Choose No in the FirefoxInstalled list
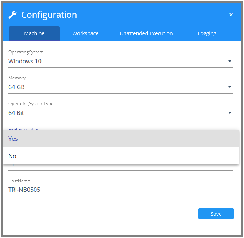Image resolution: width=244 pixels, height=238 pixels. tap(12, 156)
